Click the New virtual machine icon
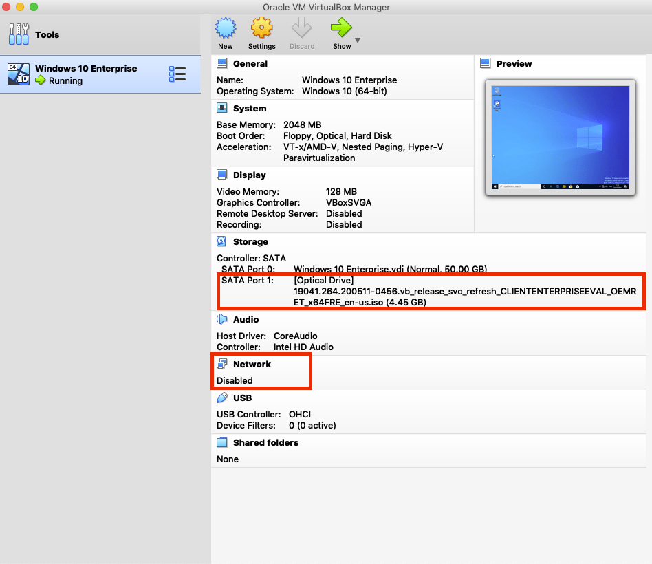The height and width of the screenshot is (564, 652). (x=226, y=29)
